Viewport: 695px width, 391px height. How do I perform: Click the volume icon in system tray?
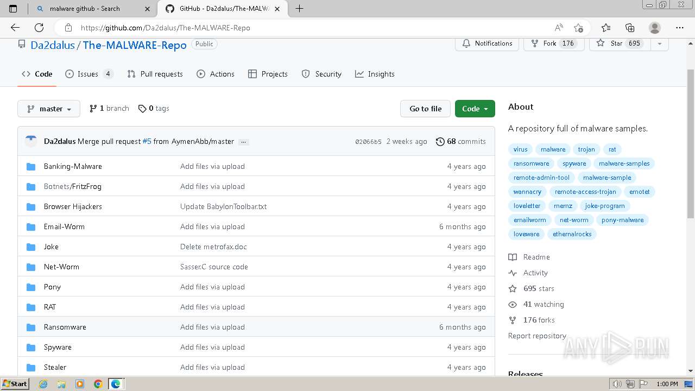pyautogui.click(x=617, y=384)
